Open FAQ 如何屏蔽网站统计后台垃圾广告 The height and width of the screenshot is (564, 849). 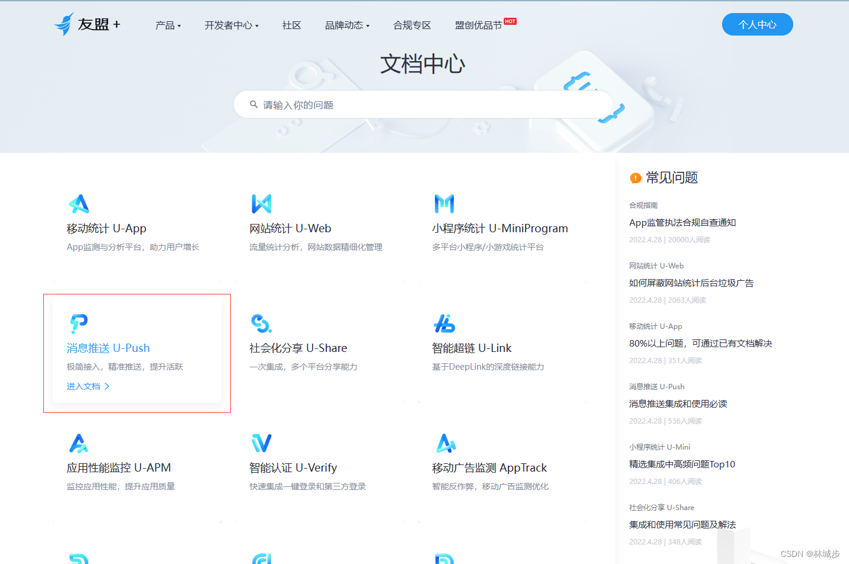point(691,283)
